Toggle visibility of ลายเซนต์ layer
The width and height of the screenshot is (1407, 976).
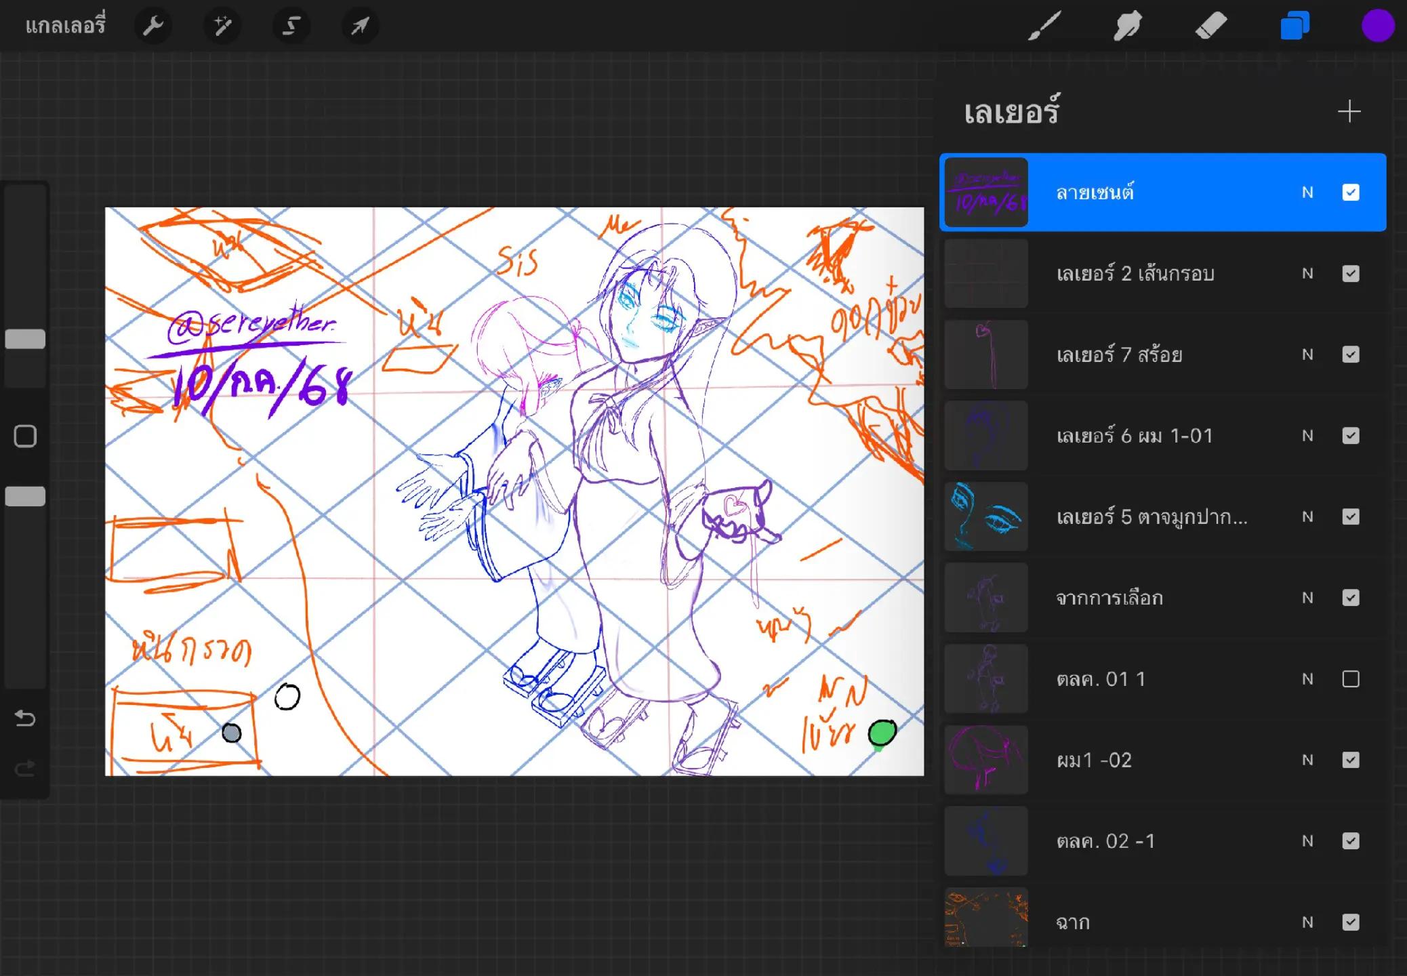(x=1351, y=192)
